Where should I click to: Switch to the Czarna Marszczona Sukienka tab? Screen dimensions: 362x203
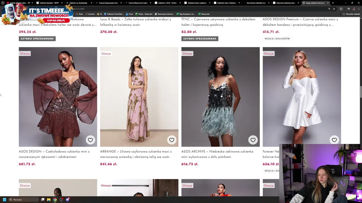(x=138, y=3)
